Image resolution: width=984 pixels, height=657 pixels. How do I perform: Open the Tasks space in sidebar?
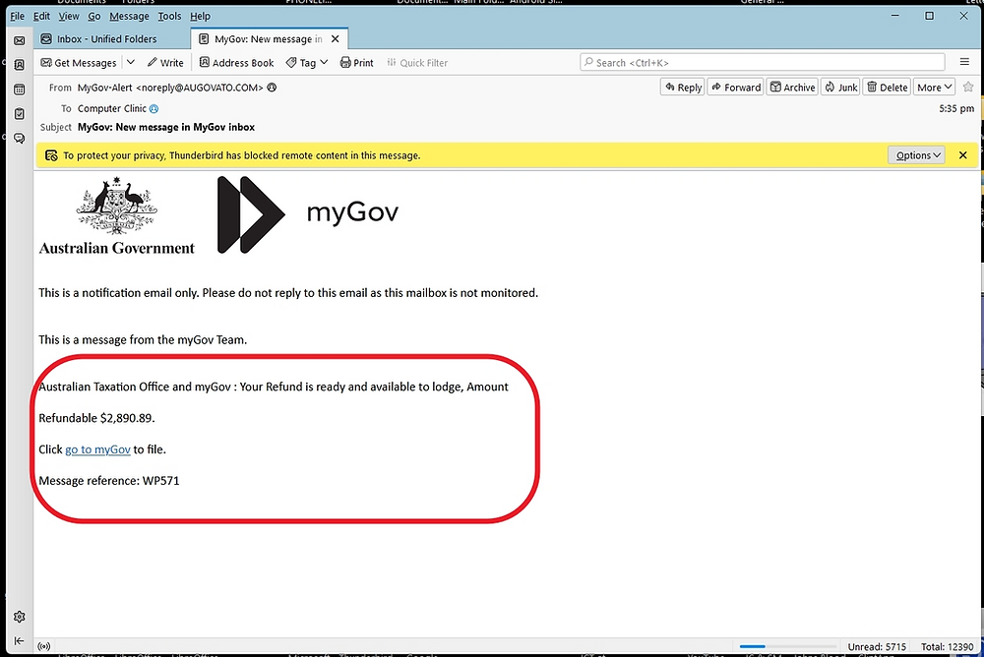(20, 113)
